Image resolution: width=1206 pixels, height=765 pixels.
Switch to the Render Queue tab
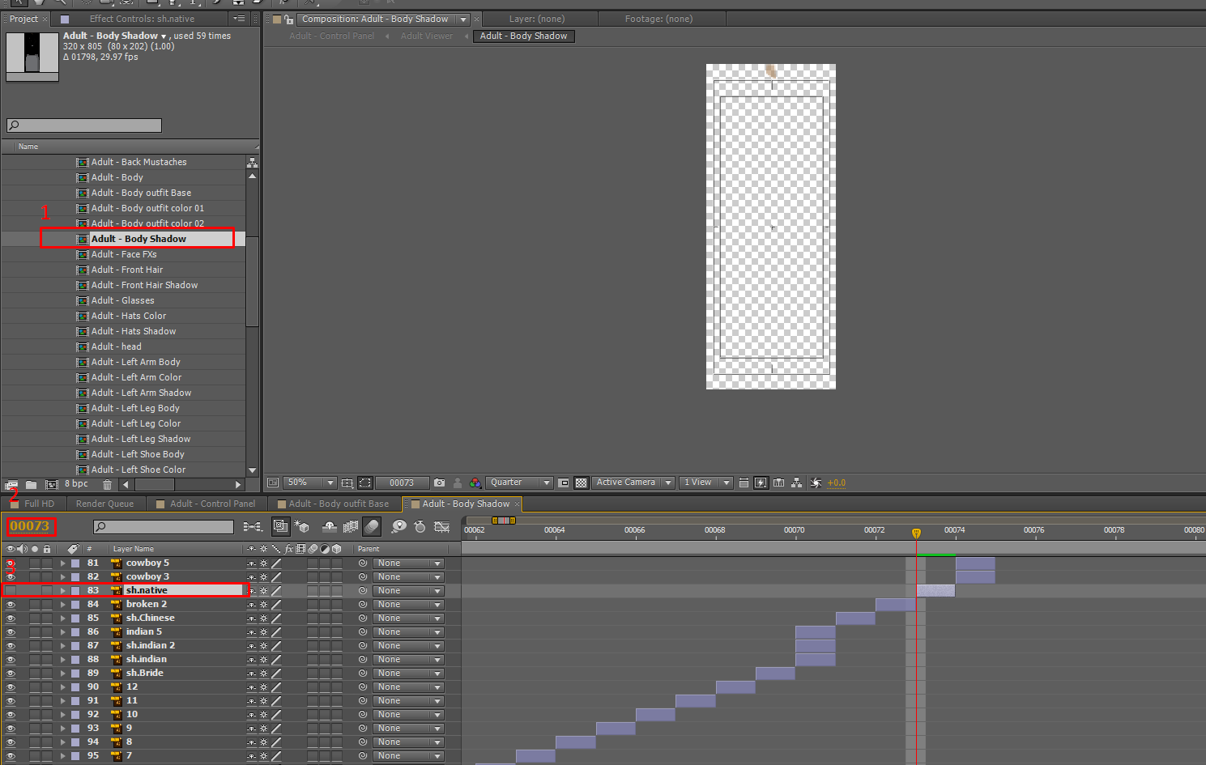(104, 504)
